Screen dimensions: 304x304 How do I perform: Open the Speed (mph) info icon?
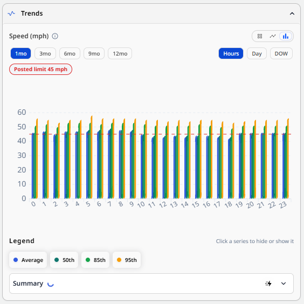click(x=55, y=36)
